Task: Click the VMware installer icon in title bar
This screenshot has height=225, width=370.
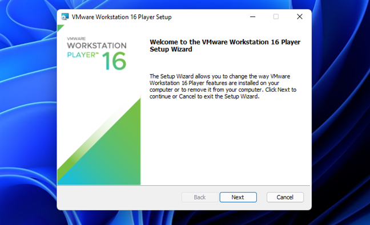Action: click(x=65, y=17)
